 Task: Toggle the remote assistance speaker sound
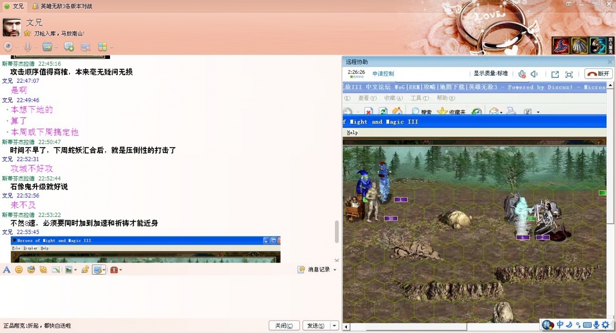[x=534, y=74]
